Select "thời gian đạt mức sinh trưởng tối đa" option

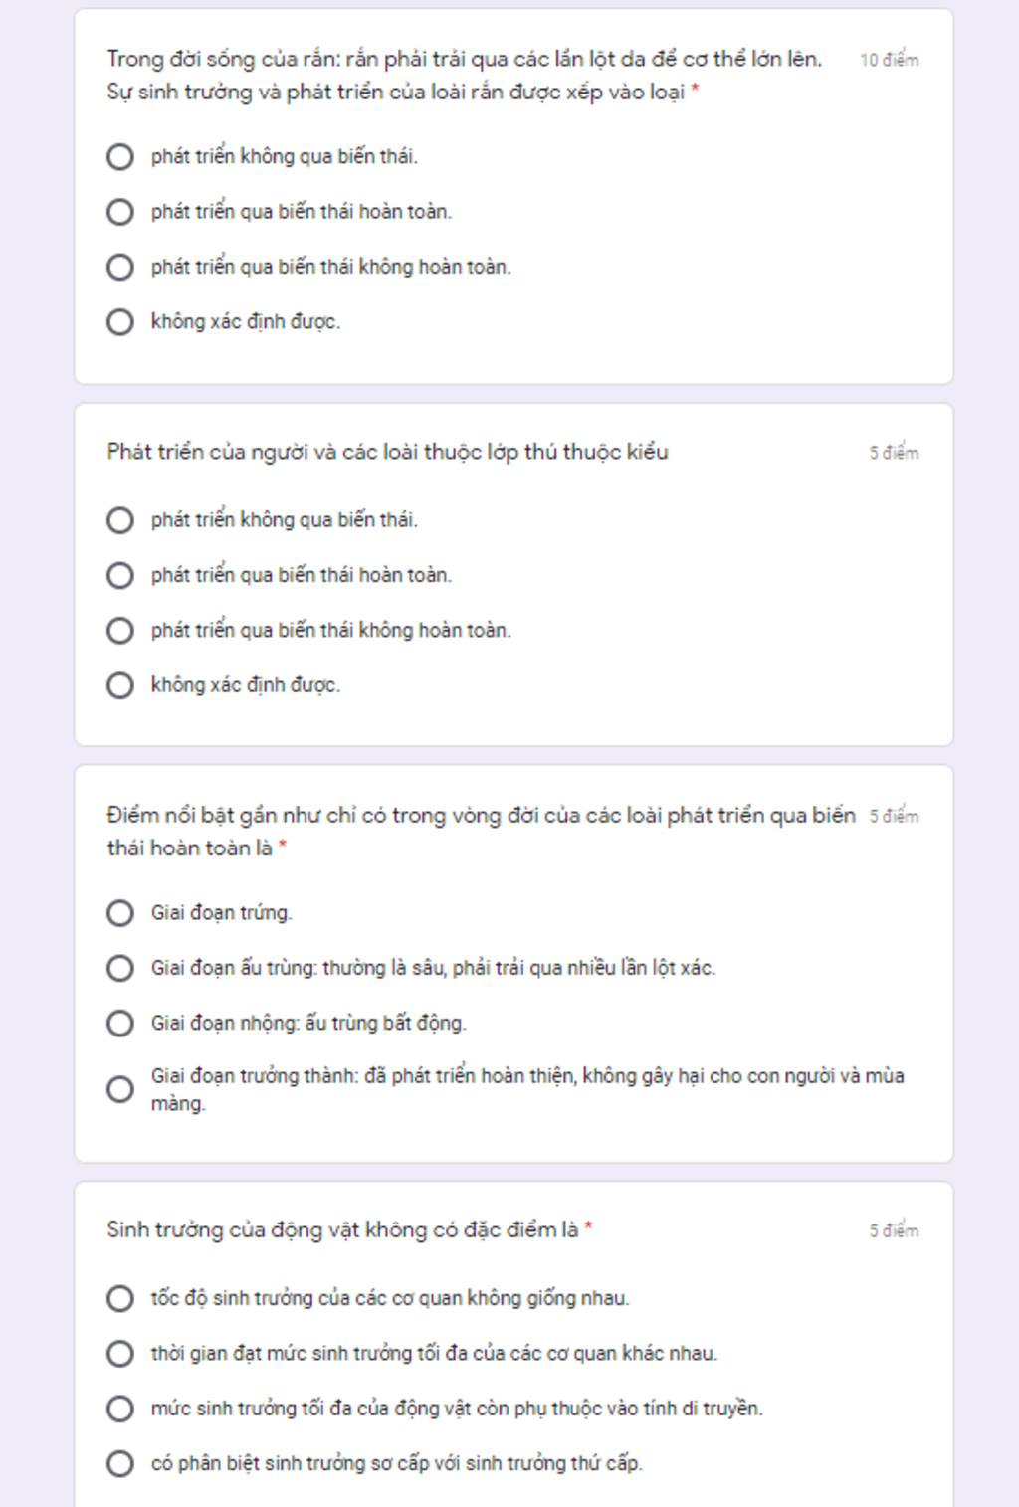pos(120,1354)
